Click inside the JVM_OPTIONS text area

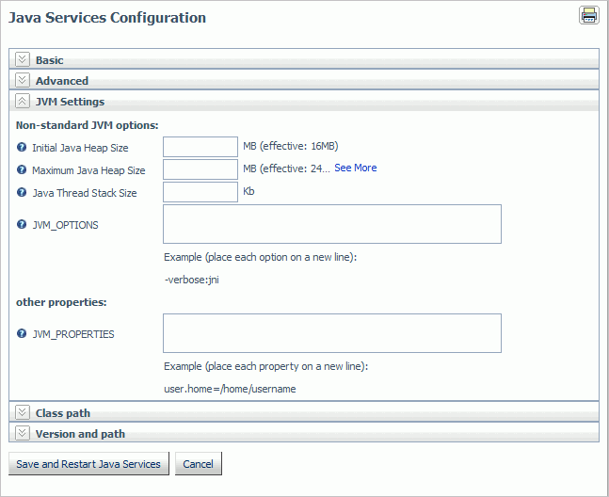(x=332, y=224)
